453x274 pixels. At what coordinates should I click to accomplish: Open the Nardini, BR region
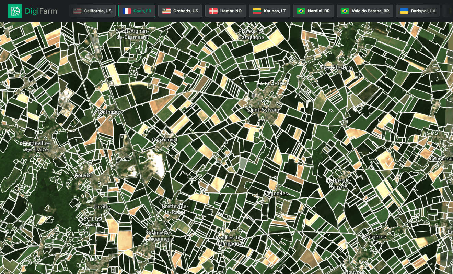coord(313,11)
